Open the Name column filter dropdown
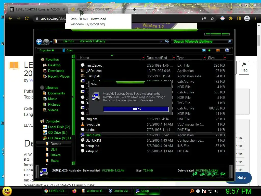The width and height of the screenshot is (261, 196). pos(143,58)
